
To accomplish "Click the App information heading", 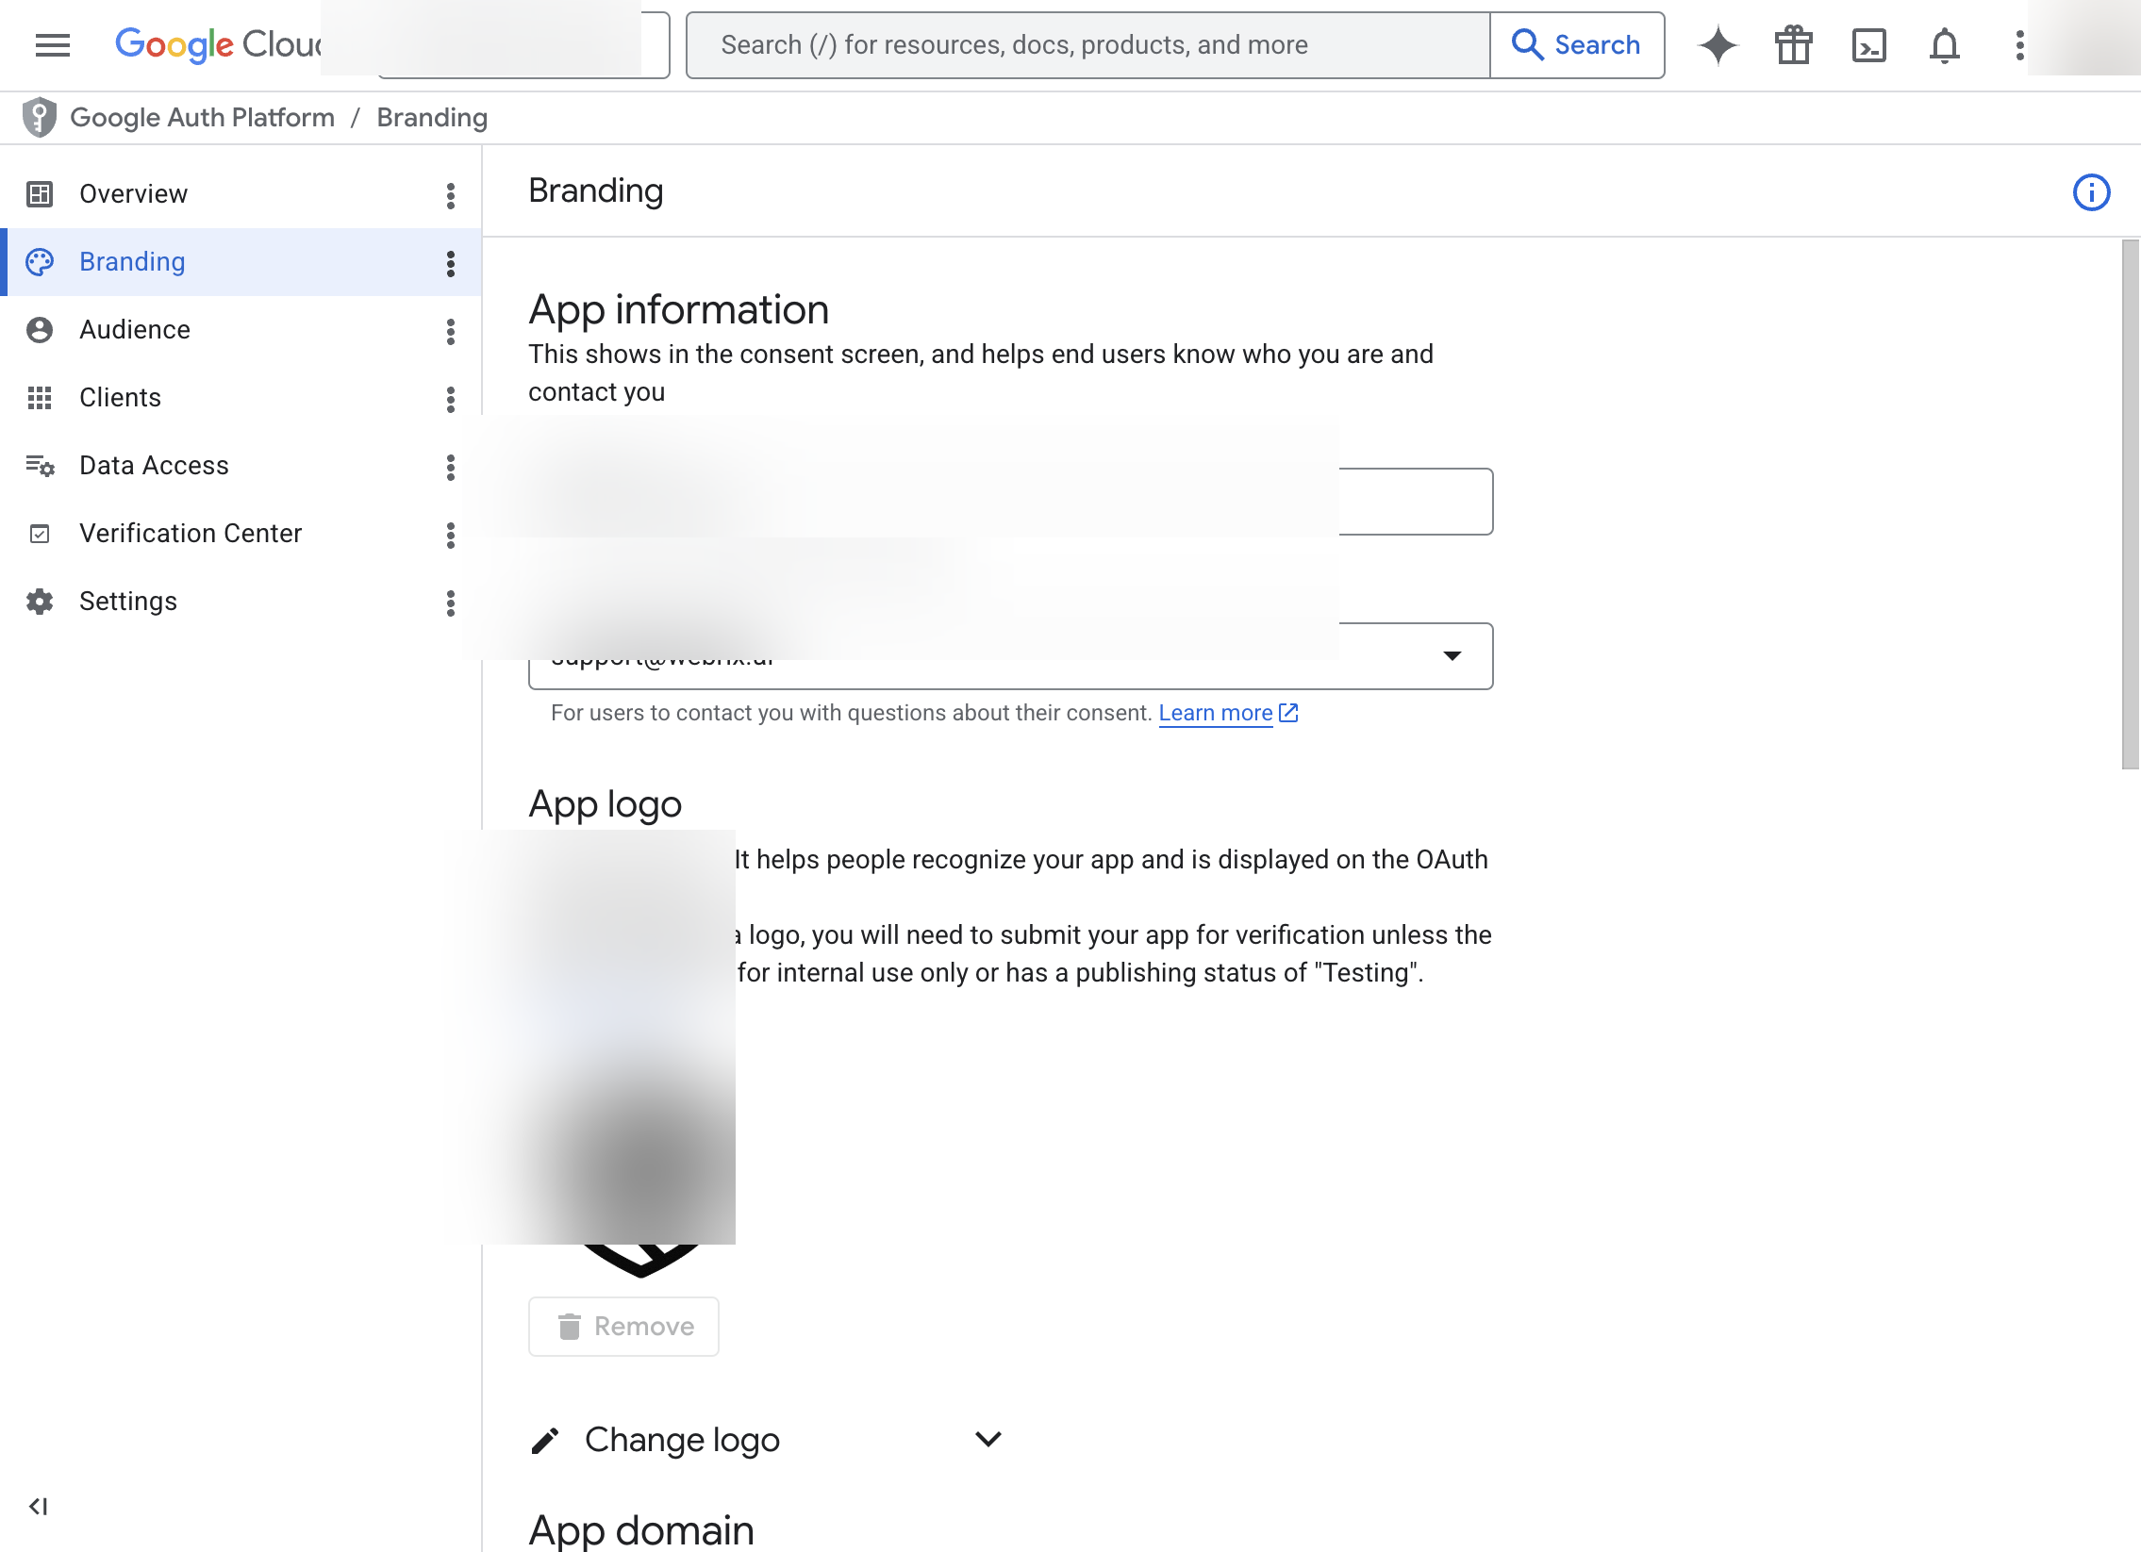I will 678,308.
